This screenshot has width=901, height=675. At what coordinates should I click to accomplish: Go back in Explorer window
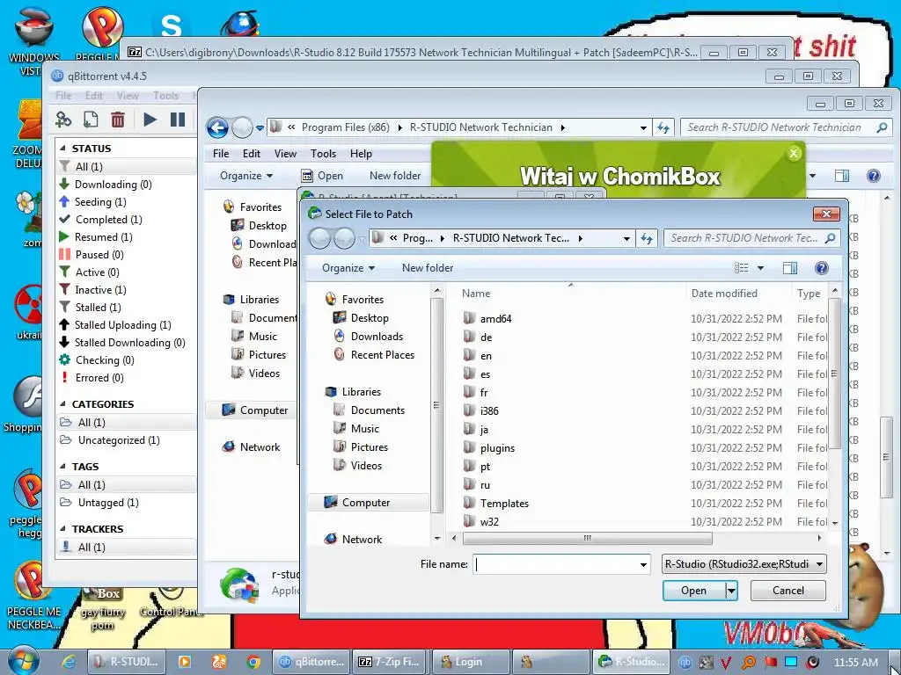click(x=218, y=127)
